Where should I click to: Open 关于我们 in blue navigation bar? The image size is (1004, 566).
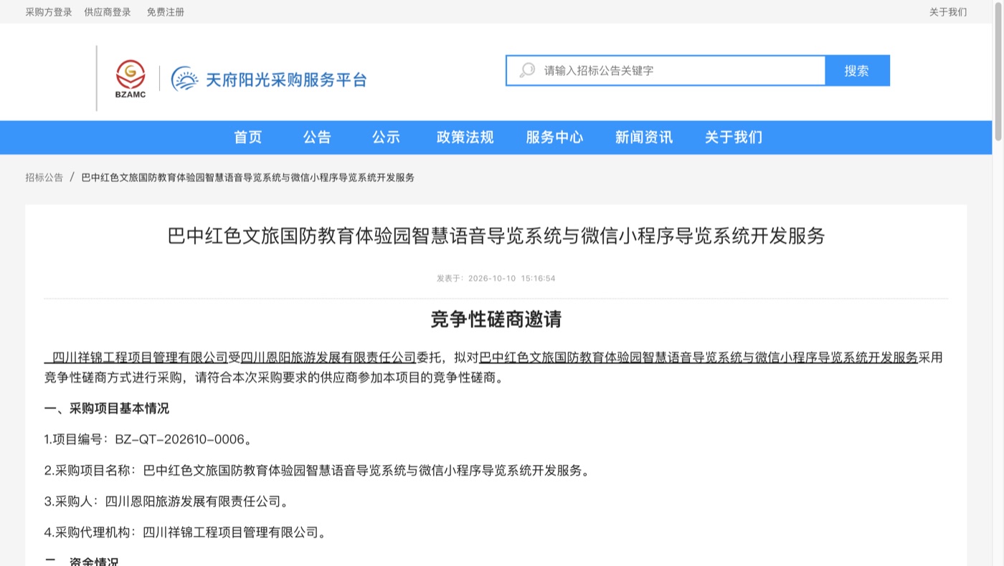pyautogui.click(x=734, y=137)
